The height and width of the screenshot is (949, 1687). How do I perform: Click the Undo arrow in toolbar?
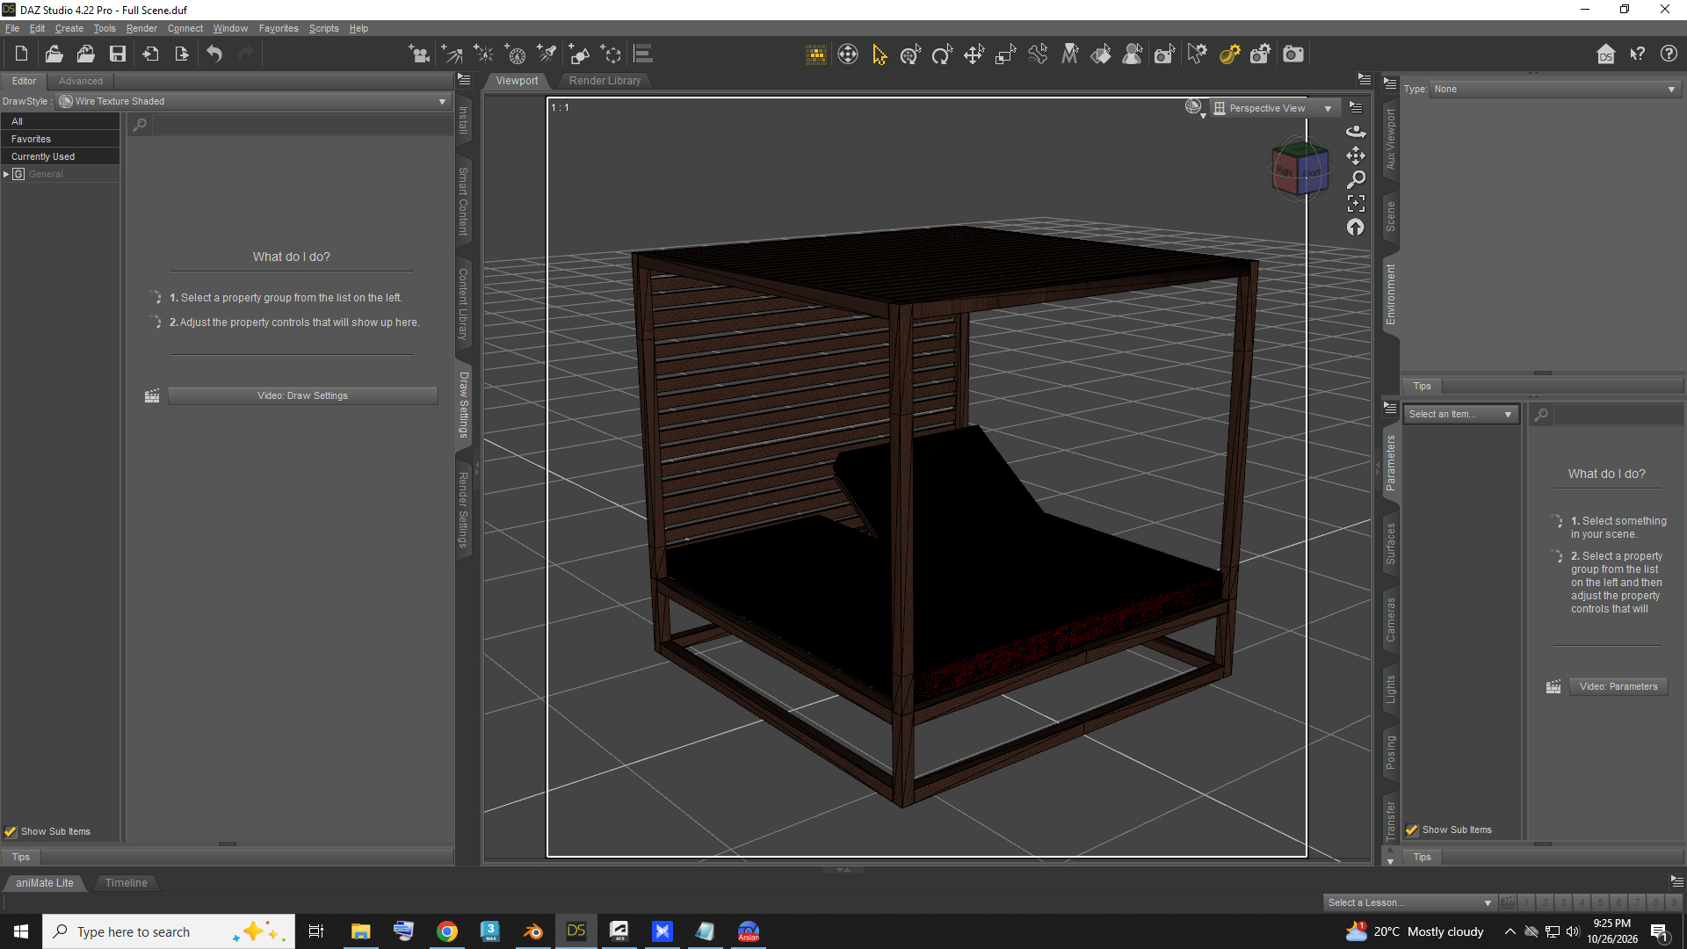(214, 54)
